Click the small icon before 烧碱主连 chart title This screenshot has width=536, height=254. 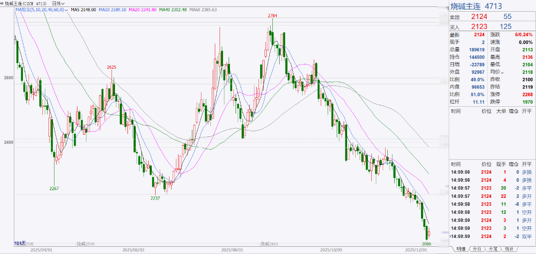[2, 3]
